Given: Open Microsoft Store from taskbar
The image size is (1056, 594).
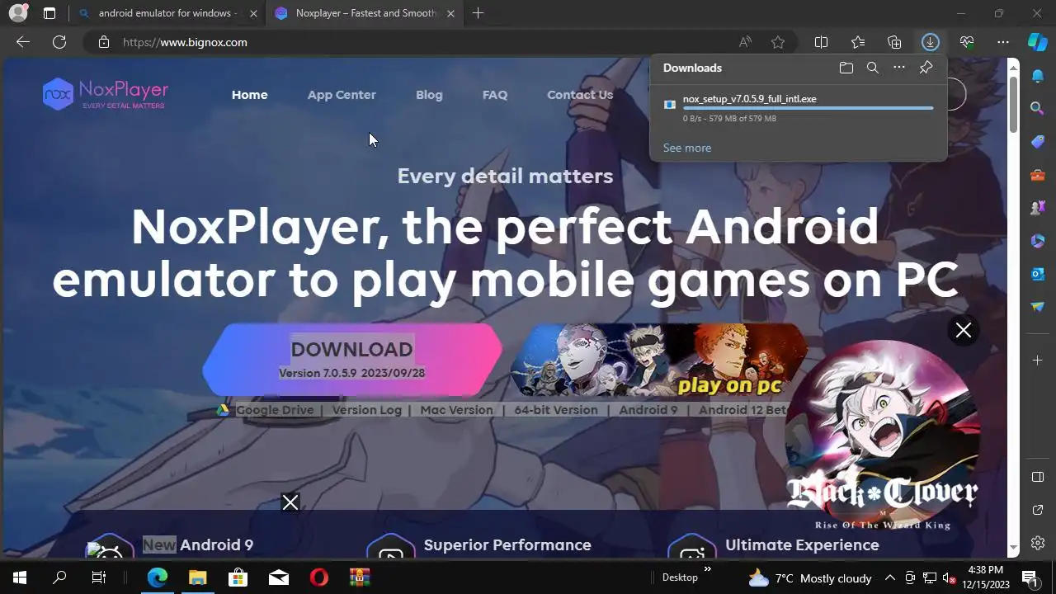Looking at the screenshot, I should point(238,577).
